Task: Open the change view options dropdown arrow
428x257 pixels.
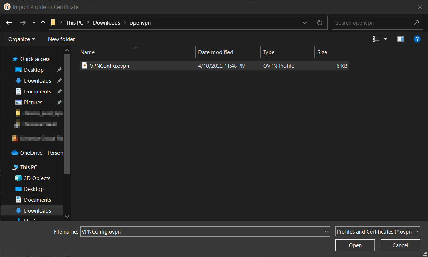Action: pos(385,39)
